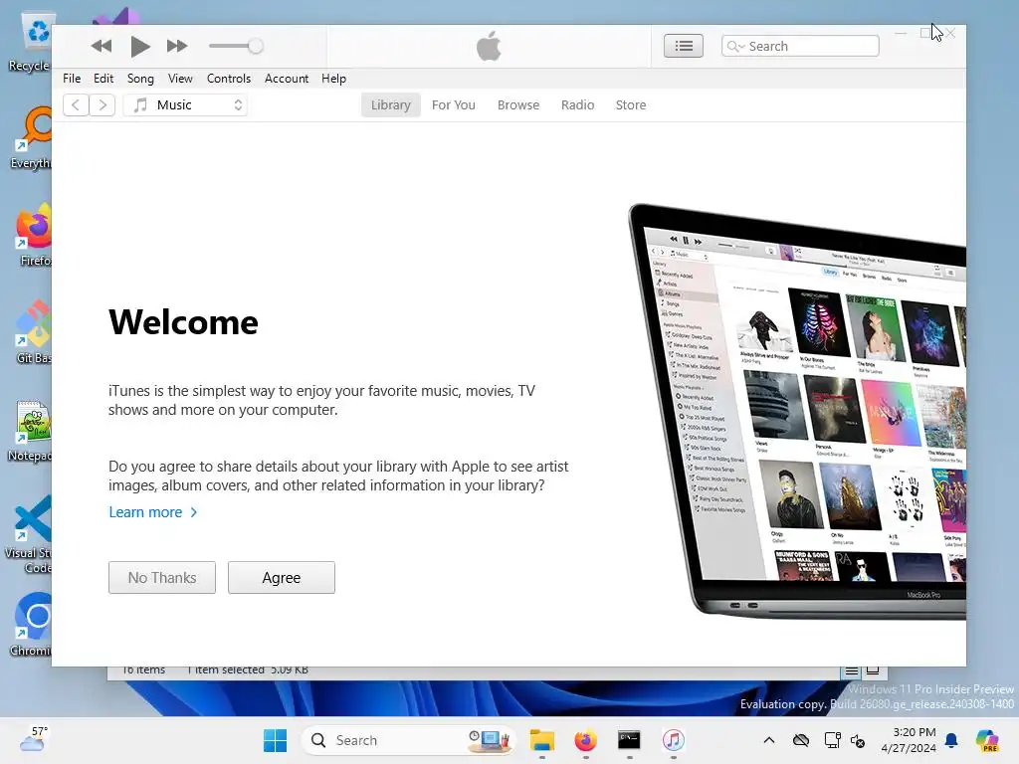Click the Agree button
The width and height of the screenshot is (1019, 764).
[x=282, y=578]
